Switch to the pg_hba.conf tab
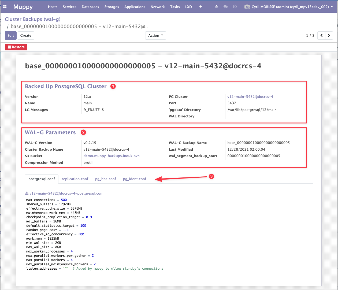The width and height of the screenshot is (338, 290). [106, 179]
